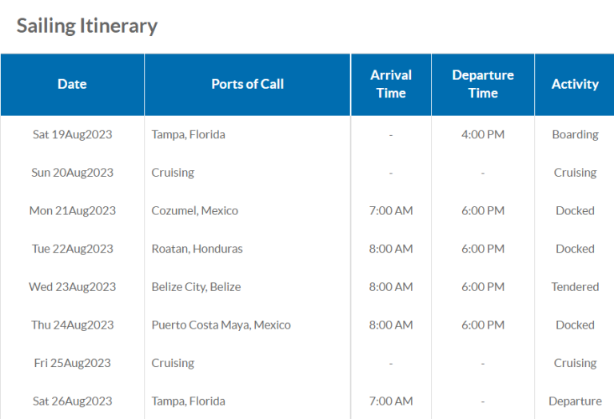This screenshot has height=419, width=614.
Task: Click the Mon 21Aug2023 date cell
Action: coord(73,210)
